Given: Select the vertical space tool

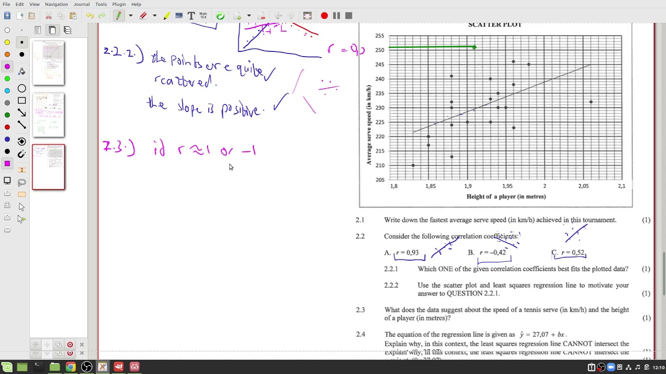Looking at the screenshot, I should coord(22,170).
